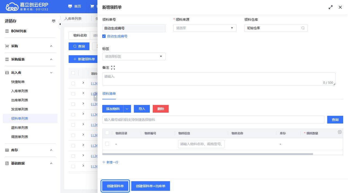Click the magnifier icon in 领料仓库 field
This screenshot has width=348, height=193.
[x=303, y=28]
